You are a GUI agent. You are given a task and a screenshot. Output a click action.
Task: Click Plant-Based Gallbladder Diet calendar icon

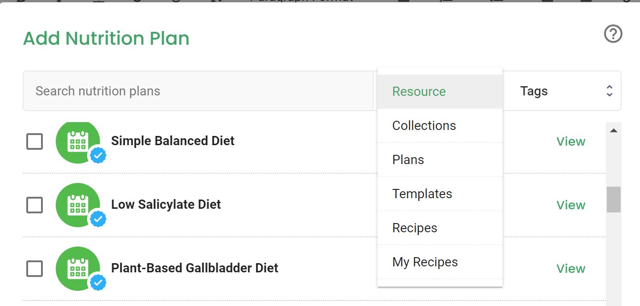[78, 268]
